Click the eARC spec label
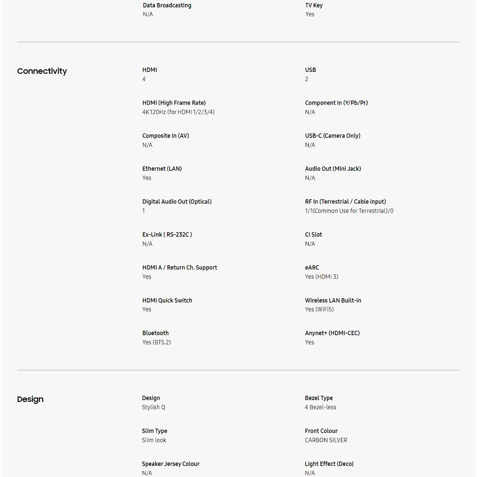This screenshot has height=477, width=477. [312, 268]
